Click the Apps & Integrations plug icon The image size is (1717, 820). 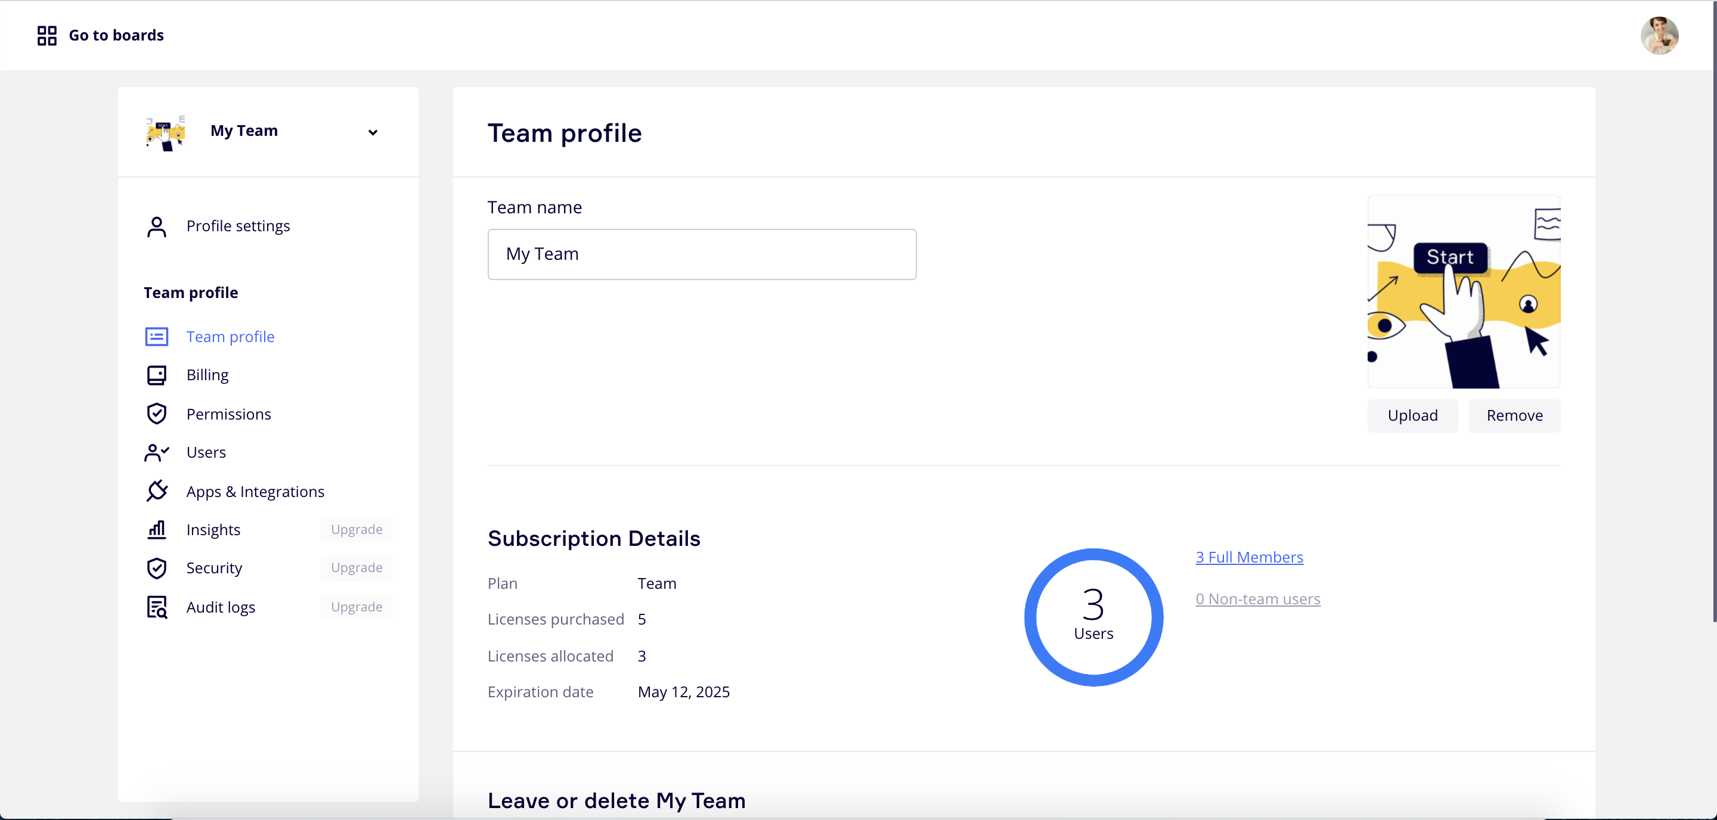[157, 491]
